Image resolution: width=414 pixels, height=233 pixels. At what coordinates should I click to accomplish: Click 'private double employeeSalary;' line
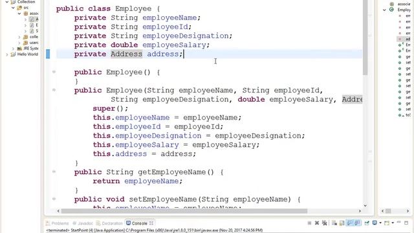click(x=142, y=45)
